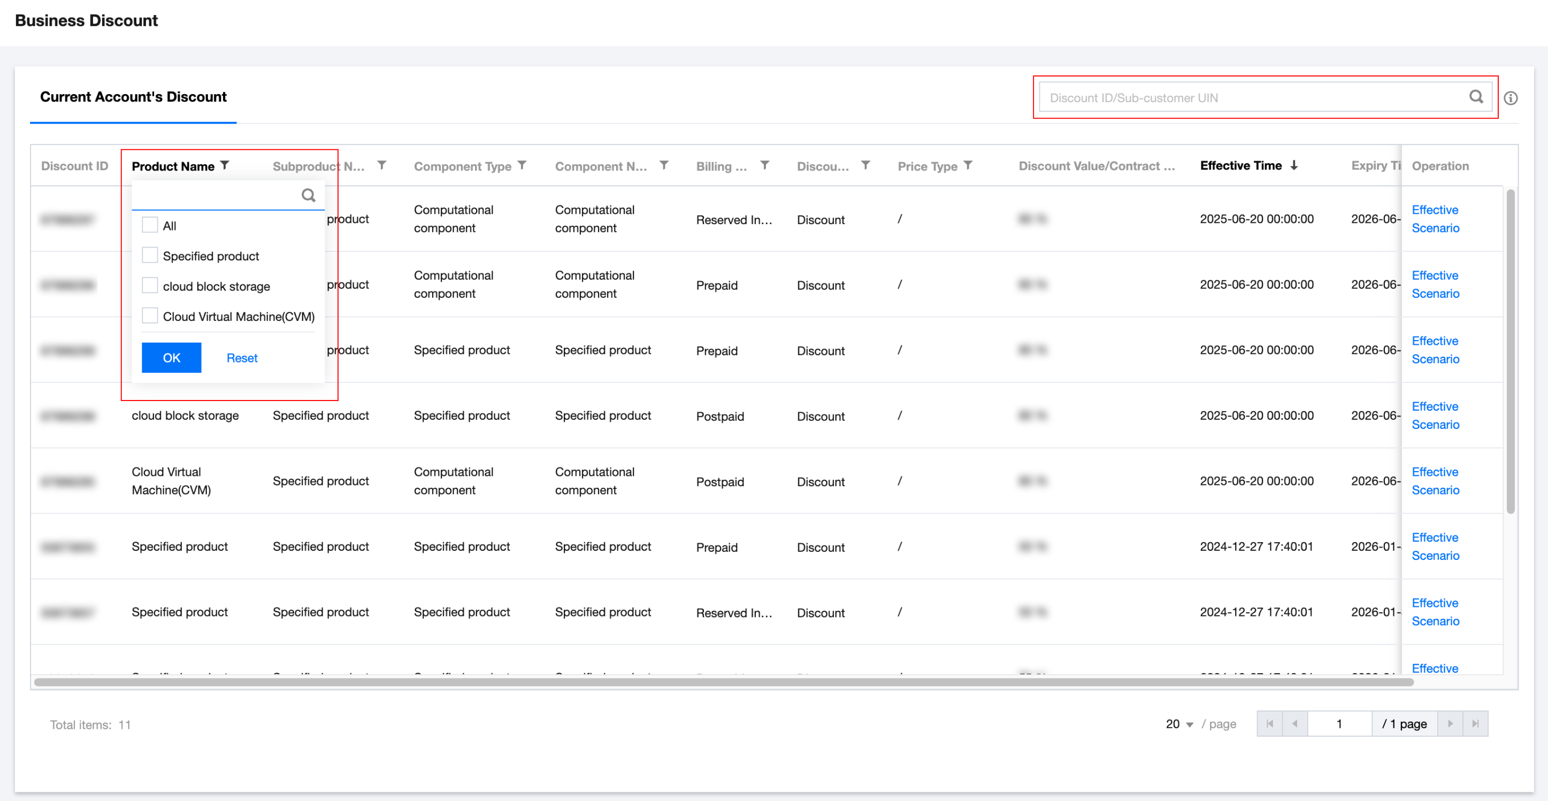Click the Component Type filter funnel icon

coord(522,165)
